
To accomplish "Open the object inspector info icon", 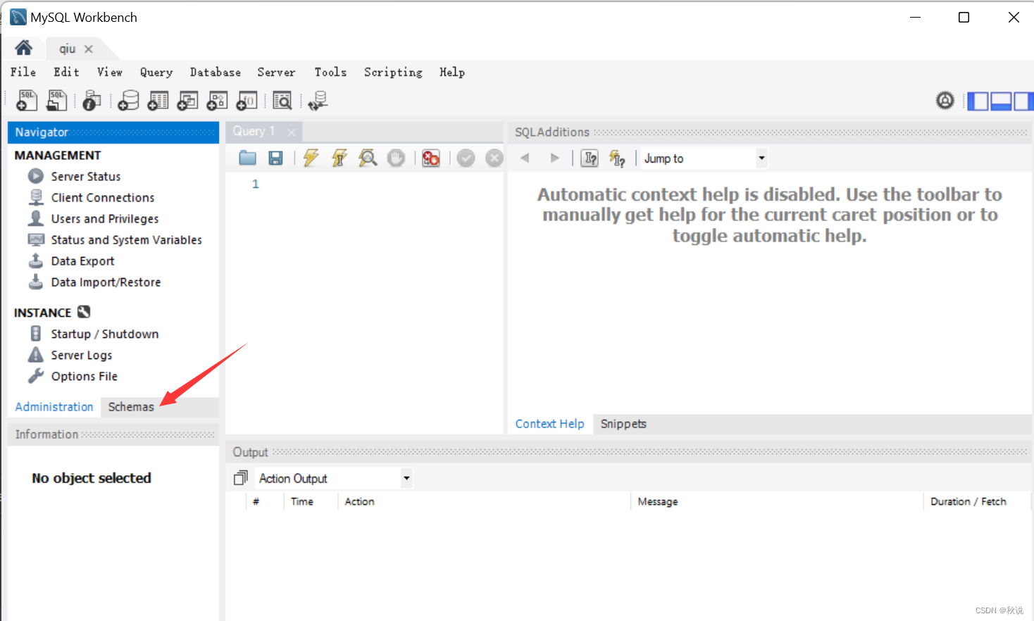I will [92, 101].
